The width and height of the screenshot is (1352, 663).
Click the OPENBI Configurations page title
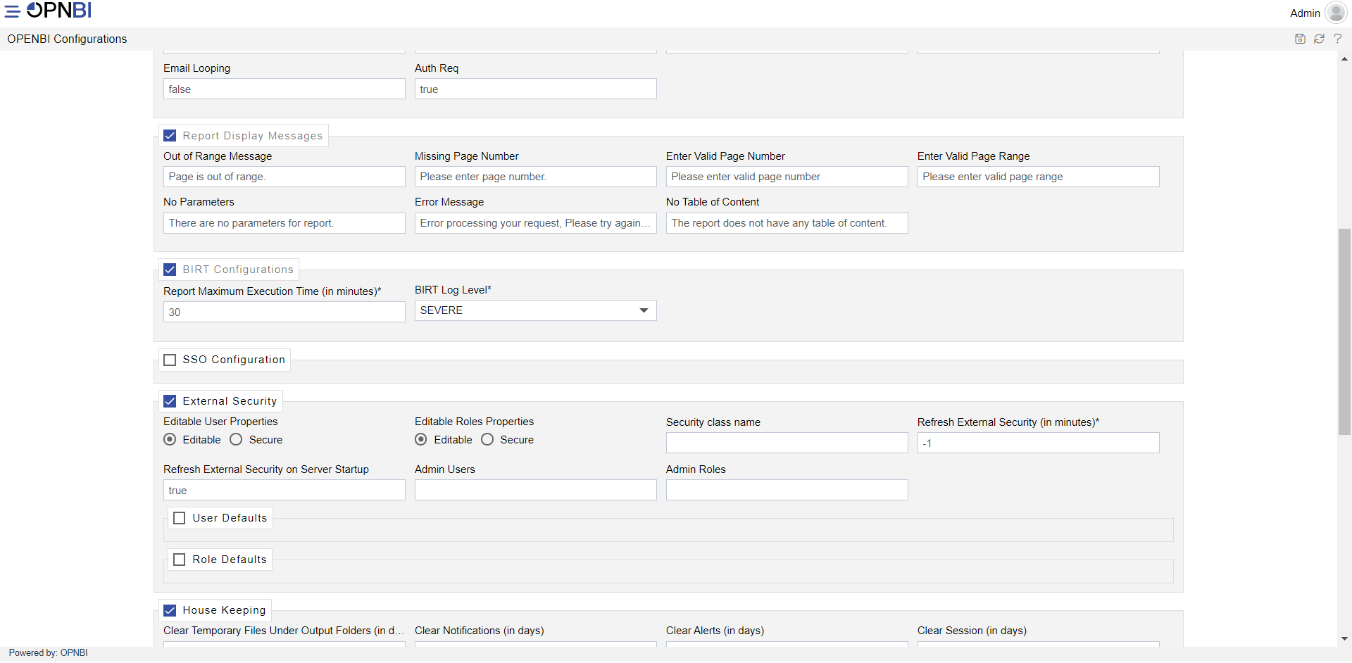click(x=67, y=39)
